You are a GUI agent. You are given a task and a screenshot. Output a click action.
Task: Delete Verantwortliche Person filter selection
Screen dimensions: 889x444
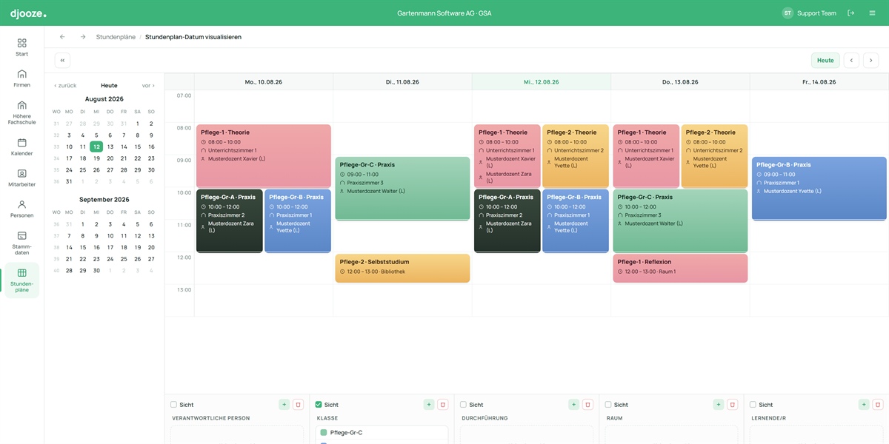(298, 405)
